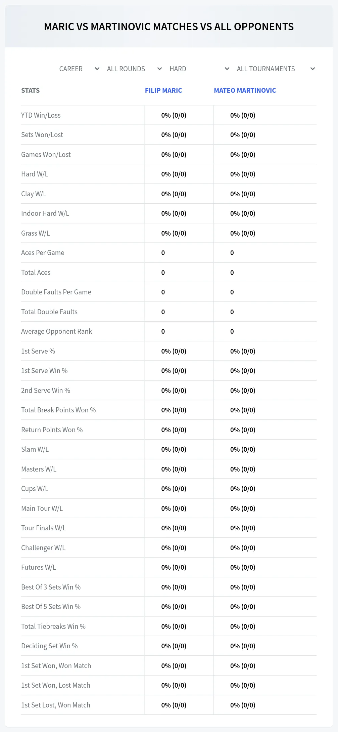Select the YTD Win/Loss row label
This screenshot has width=338, height=732.
click(x=41, y=115)
